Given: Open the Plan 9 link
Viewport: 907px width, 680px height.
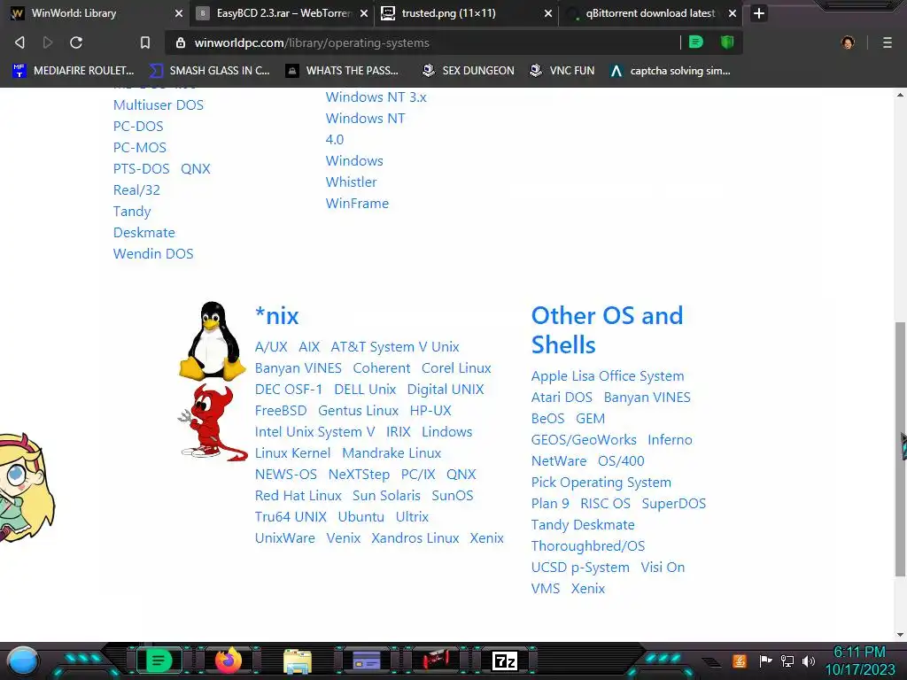Looking at the screenshot, I should 549,503.
